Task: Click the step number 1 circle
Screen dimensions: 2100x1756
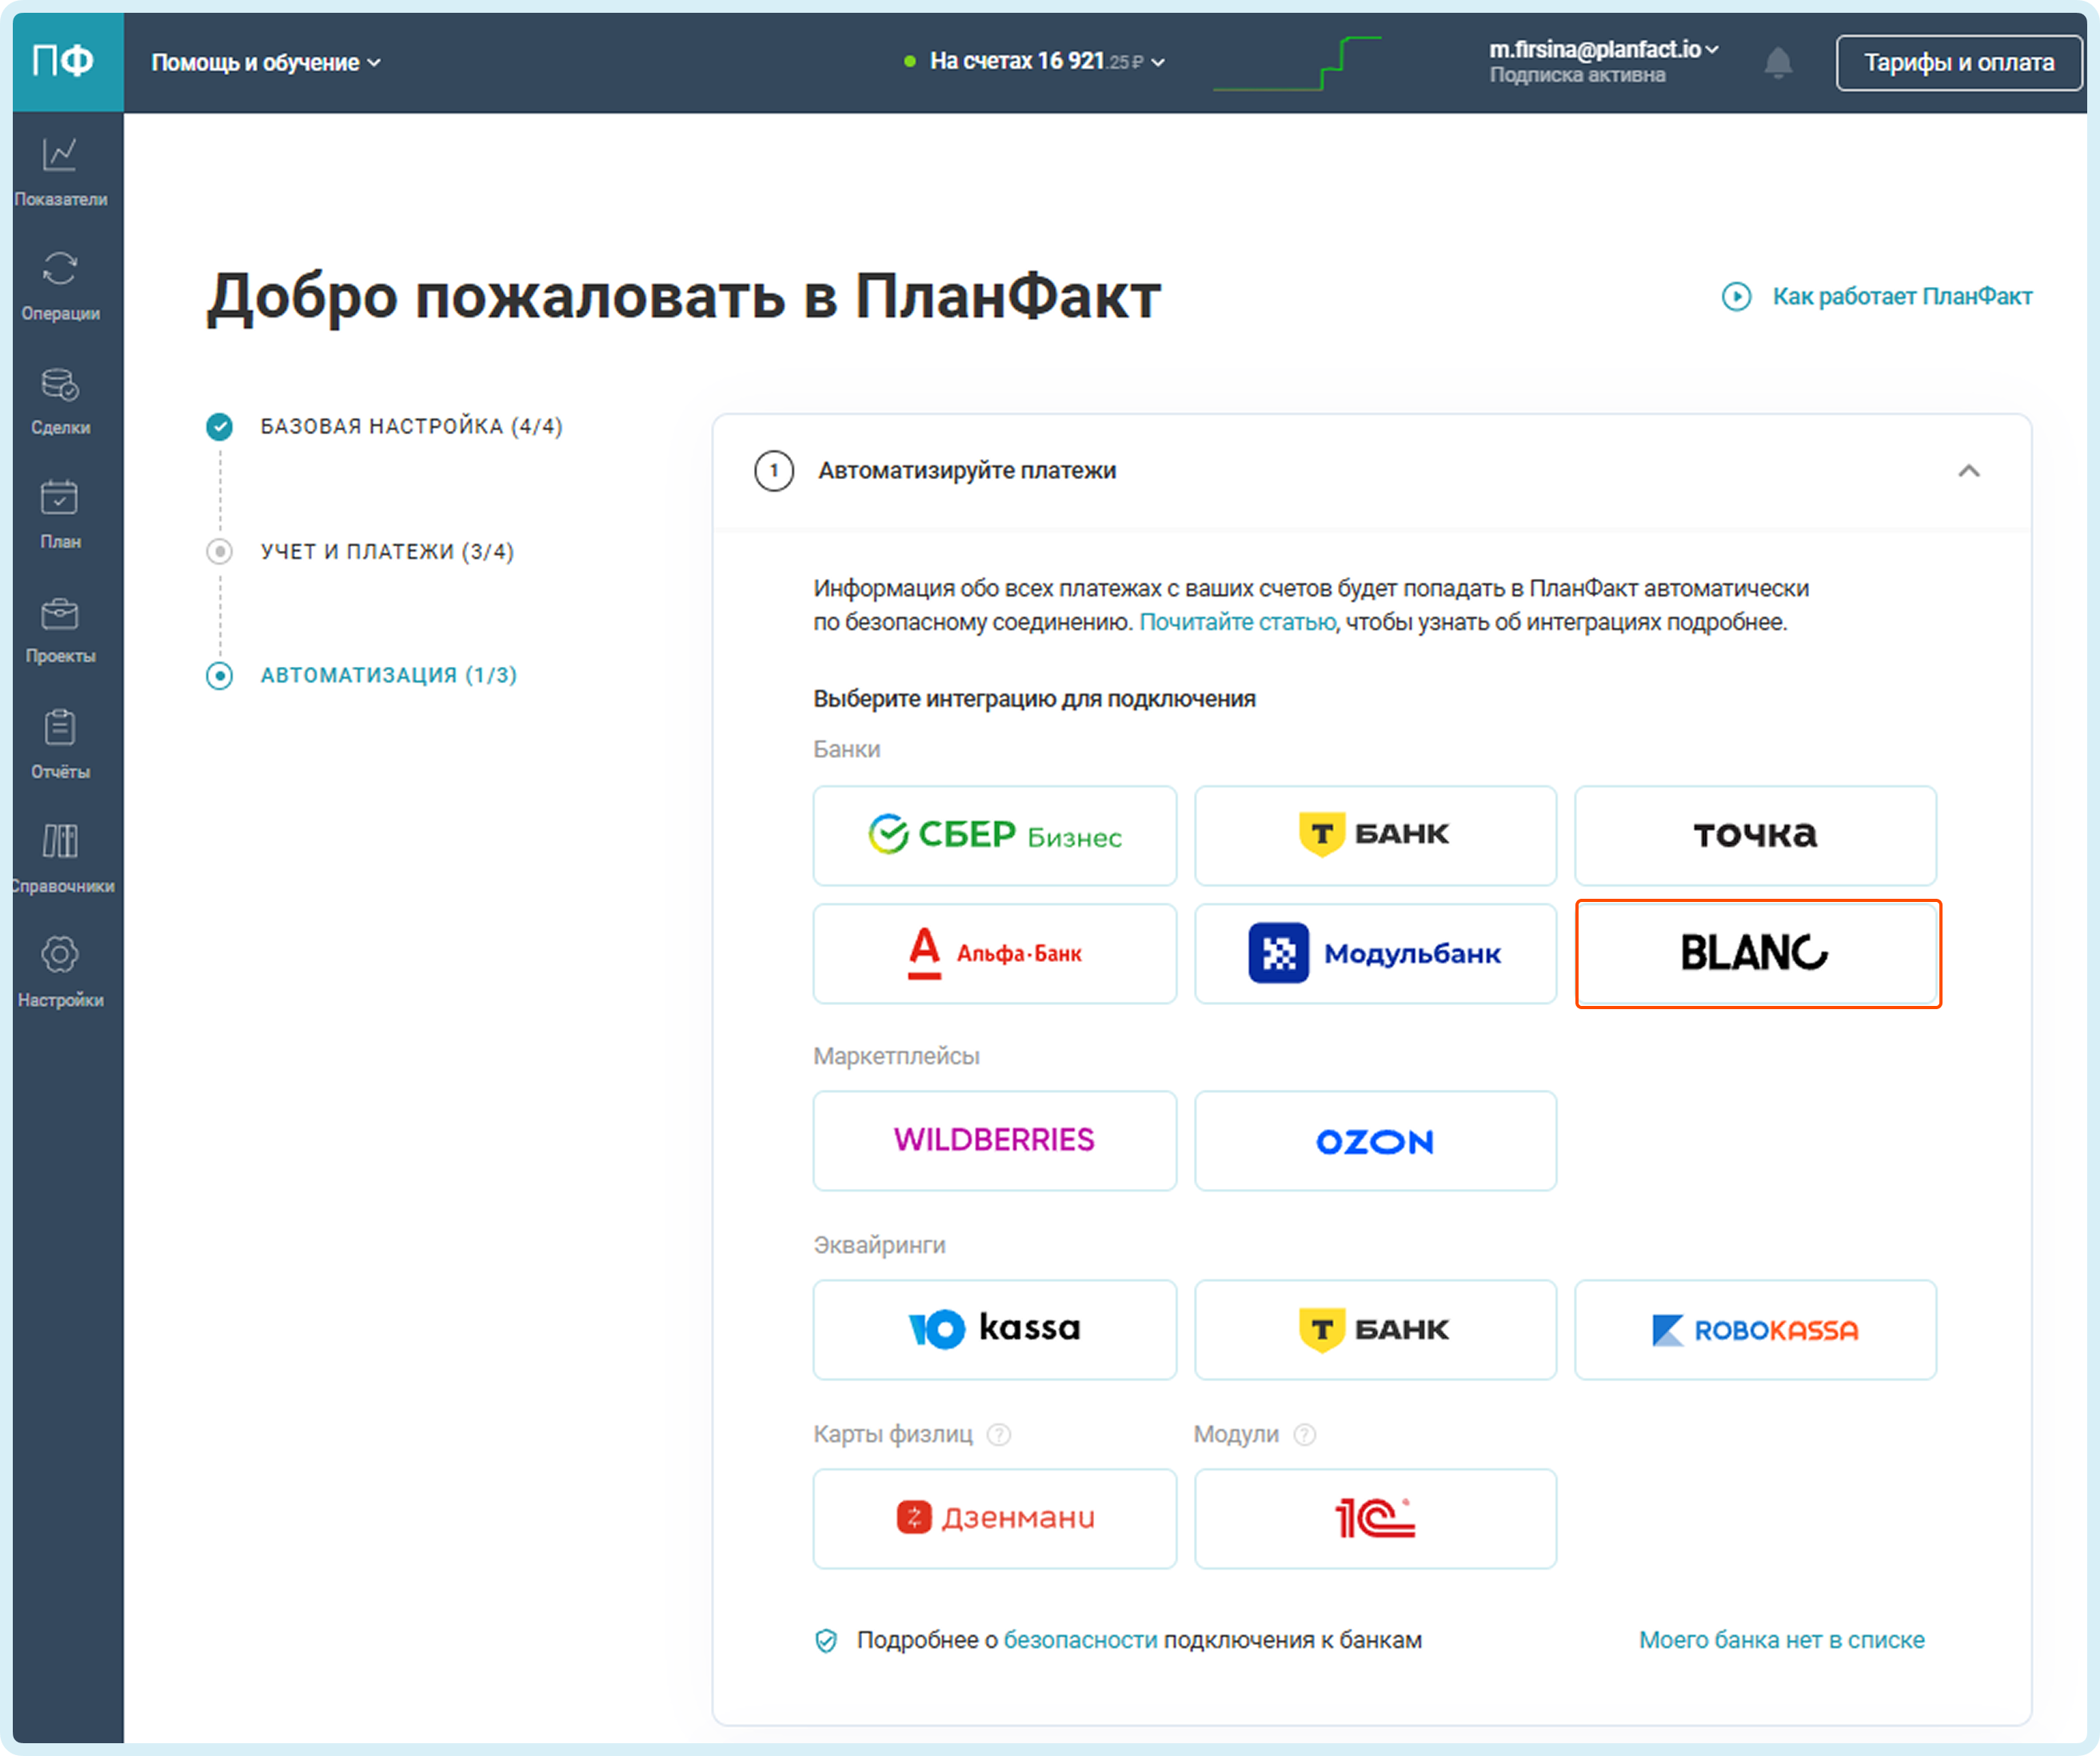Action: click(x=774, y=470)
